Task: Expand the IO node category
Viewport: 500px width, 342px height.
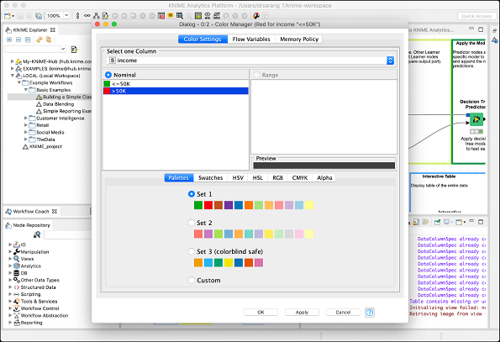Action: (10, 245)
